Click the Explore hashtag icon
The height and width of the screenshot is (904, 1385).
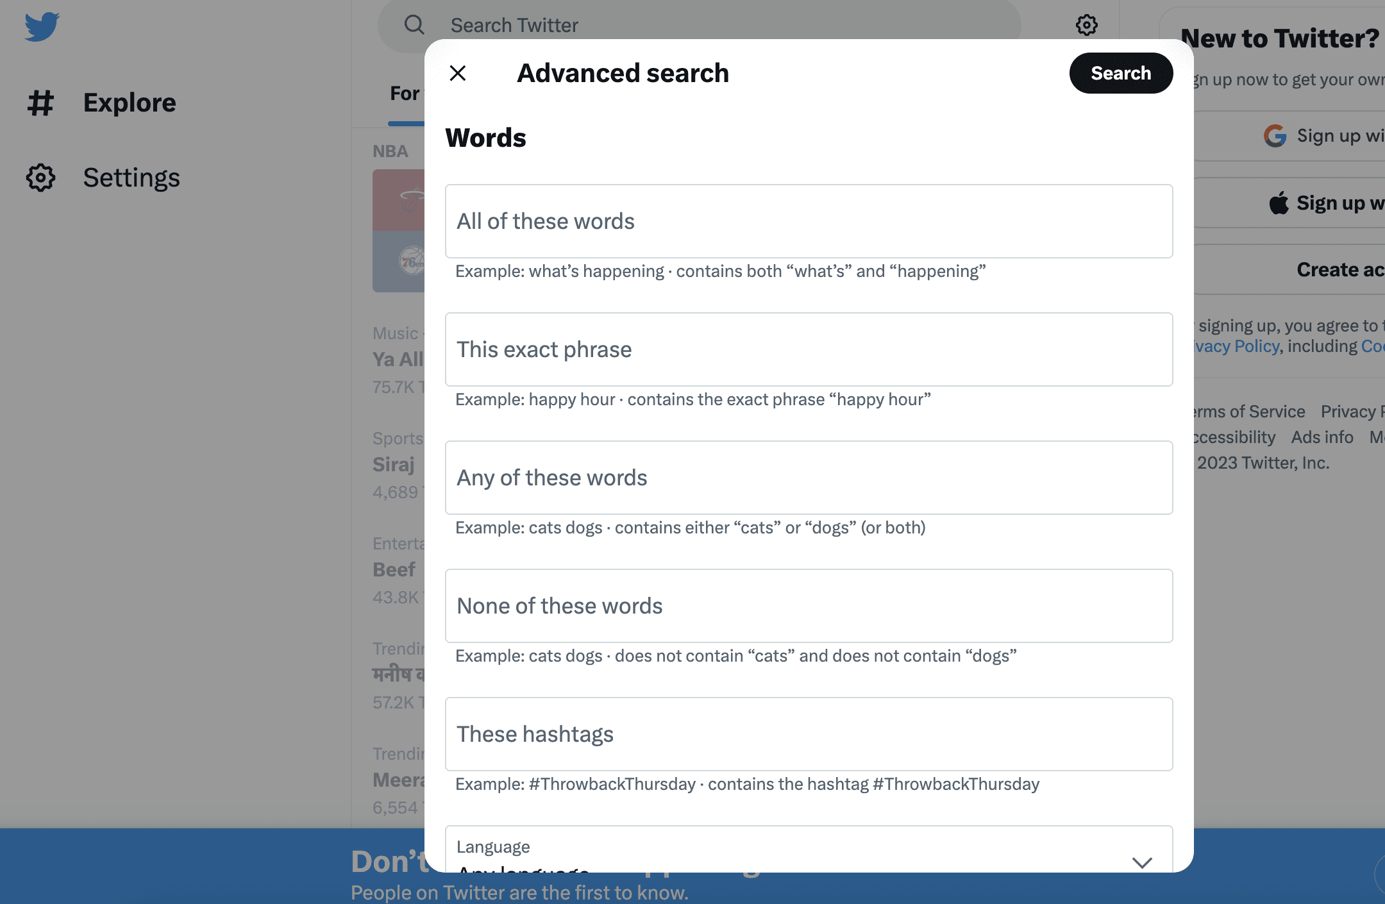tap(40, 103)
